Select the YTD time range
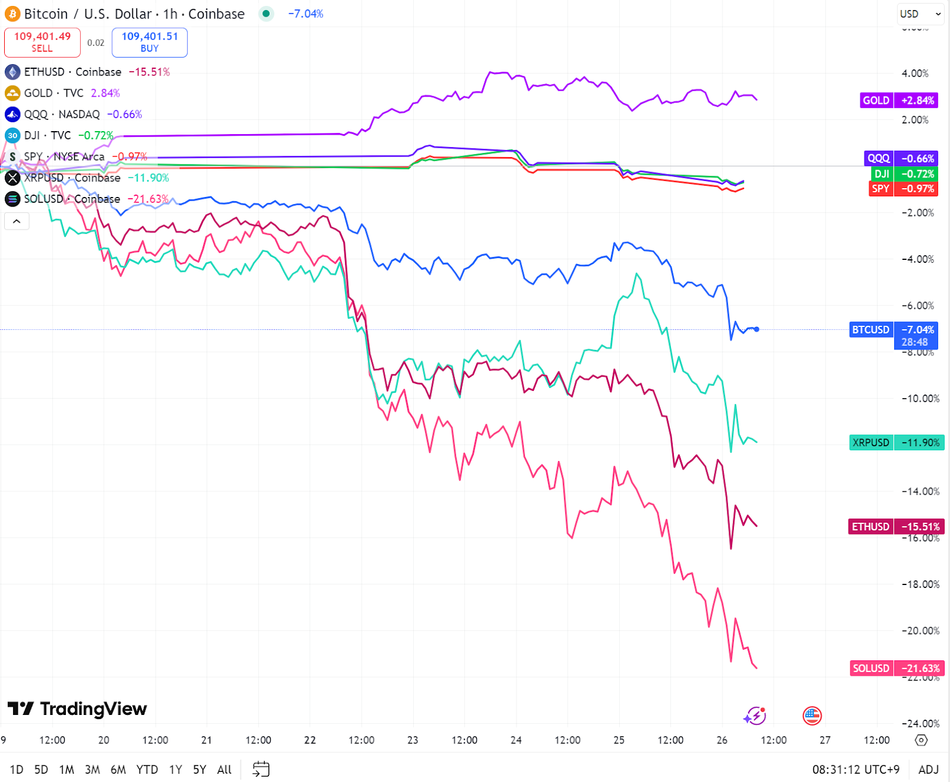The image size is (950, 782). 147,770
